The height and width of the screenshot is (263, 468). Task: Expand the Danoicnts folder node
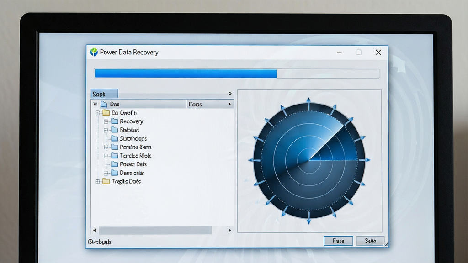click(106, 173)
